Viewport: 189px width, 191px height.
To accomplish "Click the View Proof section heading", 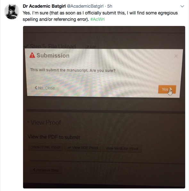I will tap(46, 122).
